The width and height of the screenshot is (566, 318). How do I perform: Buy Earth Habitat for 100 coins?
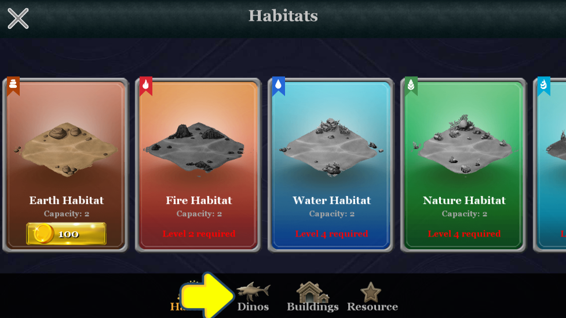tap(67, 234)
